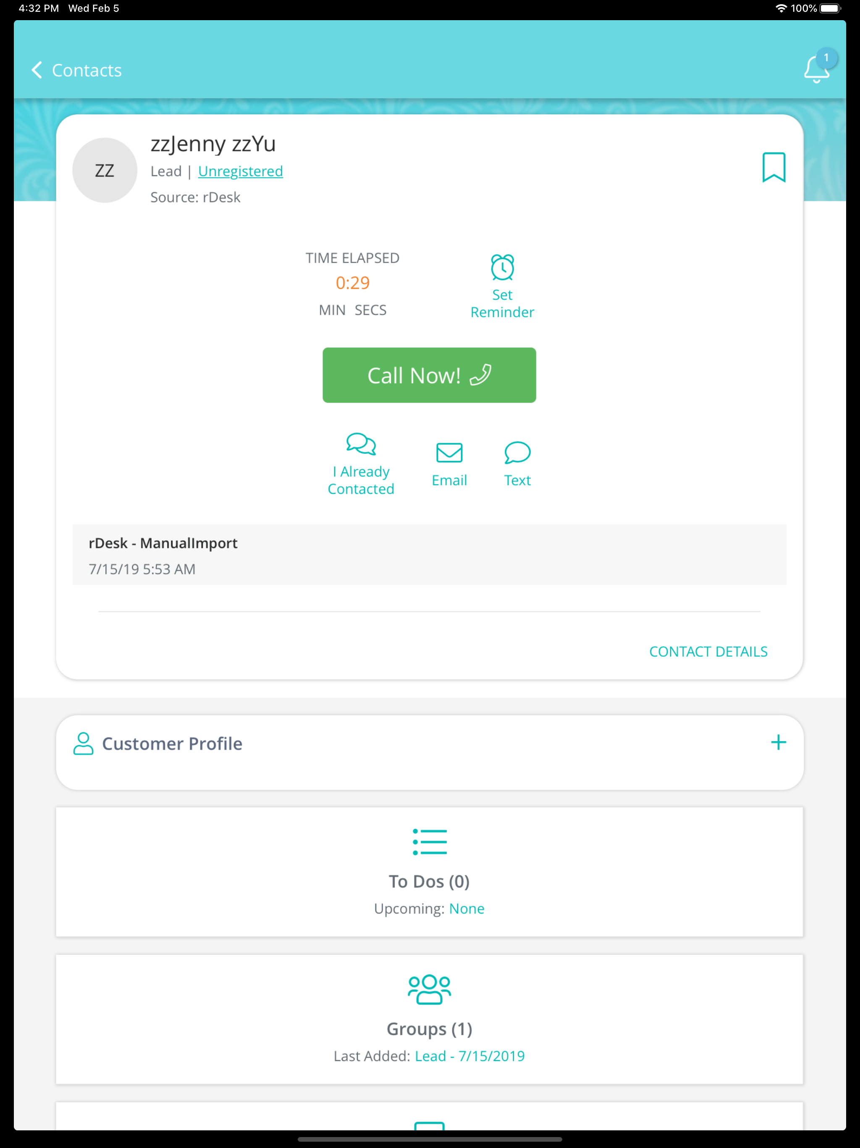Open the To Dos list icon

click(430, 842)
